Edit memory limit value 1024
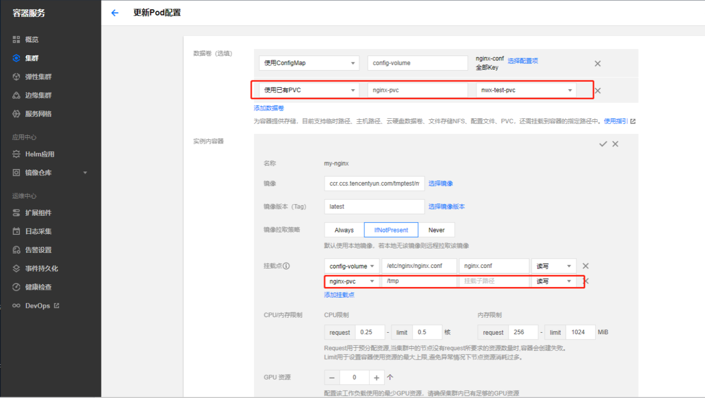 [581, 332]
